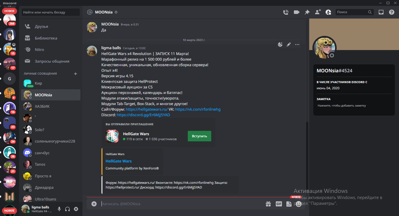399x216 pixels.
Task: Open server with 23 notifications
Action: pos(9,123)
